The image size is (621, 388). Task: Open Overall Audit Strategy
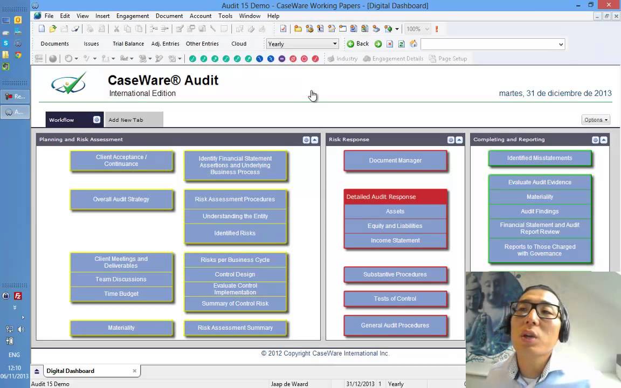pyautogui.click(x=121, y=199)
